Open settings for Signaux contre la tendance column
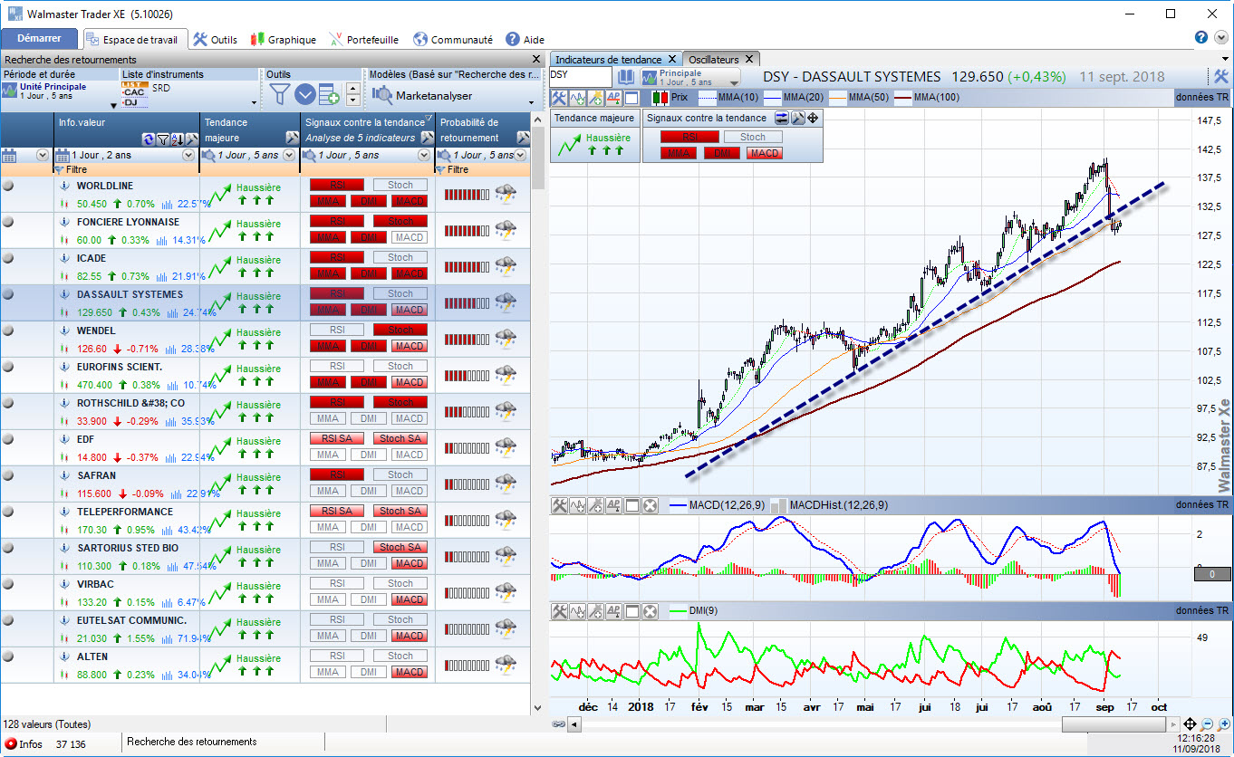 [428, 138]
